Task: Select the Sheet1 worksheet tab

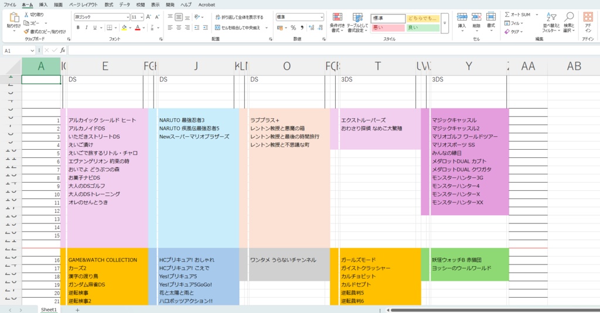Action: (49, 309)
